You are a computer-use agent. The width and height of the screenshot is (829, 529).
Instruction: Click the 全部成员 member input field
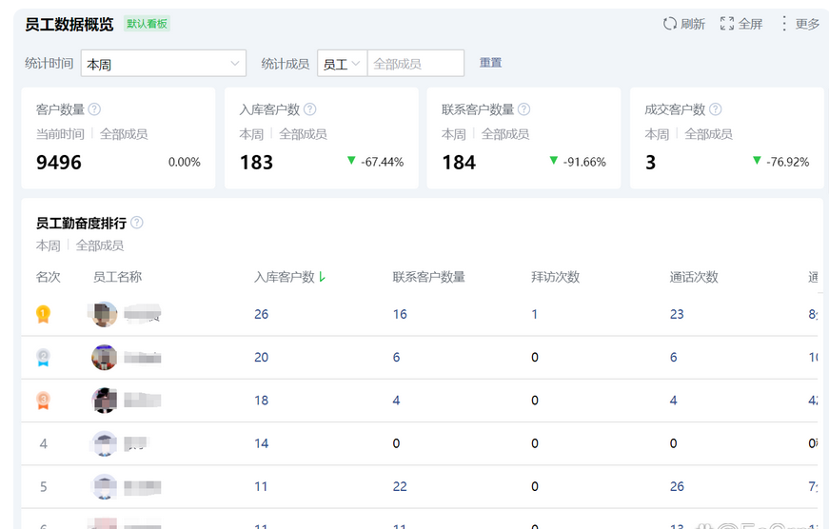415,64
